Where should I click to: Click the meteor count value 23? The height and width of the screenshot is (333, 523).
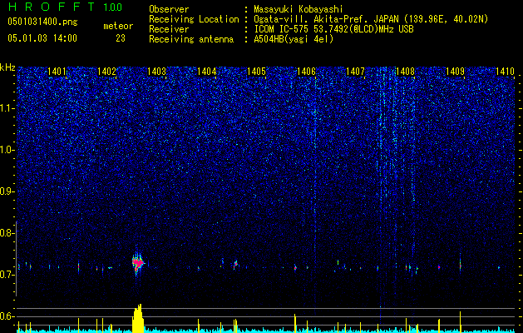[121, 38]
